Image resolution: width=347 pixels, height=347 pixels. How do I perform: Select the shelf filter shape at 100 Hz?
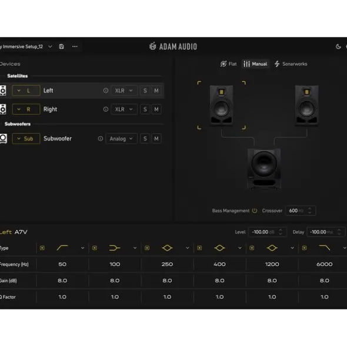[115, 248]
